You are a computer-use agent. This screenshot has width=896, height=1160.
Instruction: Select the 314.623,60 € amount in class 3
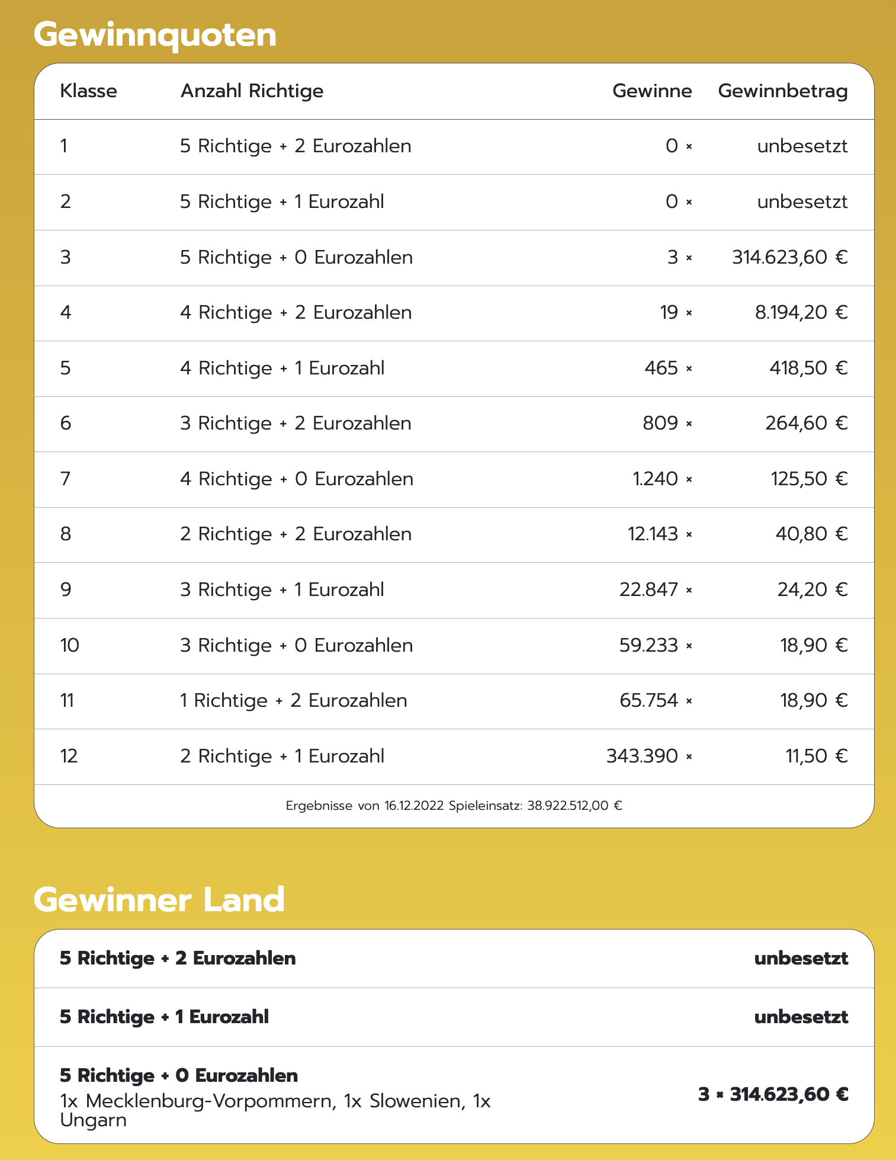[x=790, y=257]
